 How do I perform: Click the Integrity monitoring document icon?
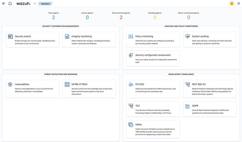pos(67,36)
